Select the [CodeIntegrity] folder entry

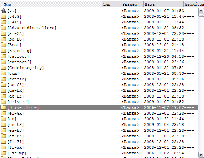pyautogui.click(x=99, y=68)
